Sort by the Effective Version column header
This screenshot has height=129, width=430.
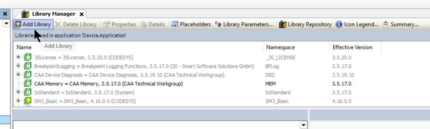[356, 47]
